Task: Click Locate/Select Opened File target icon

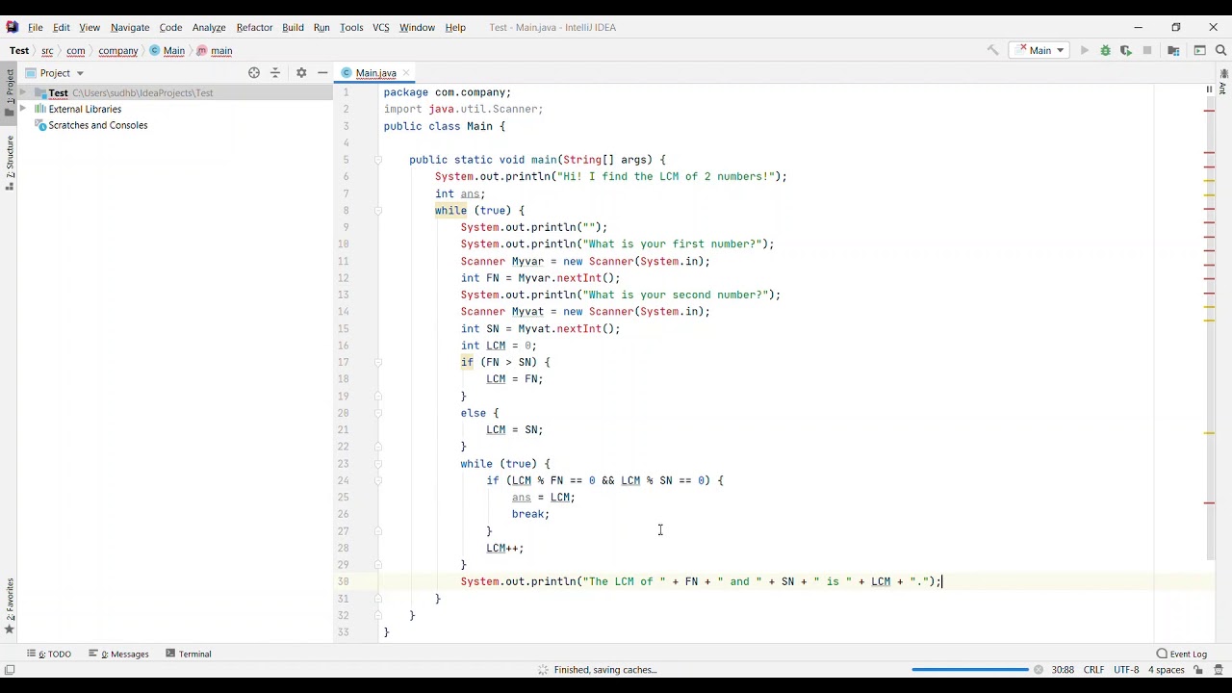Action: pos(254,73)
